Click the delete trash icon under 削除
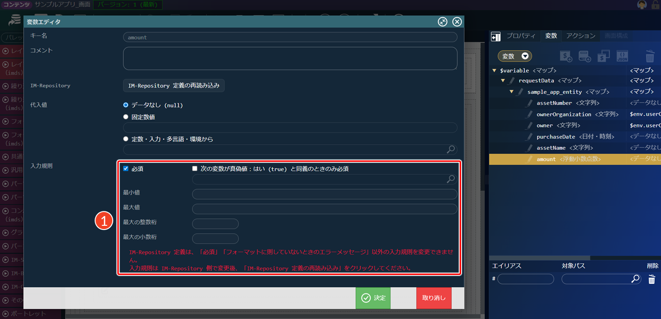The width and height of the screenshot is (661, 319). (652, 279)
